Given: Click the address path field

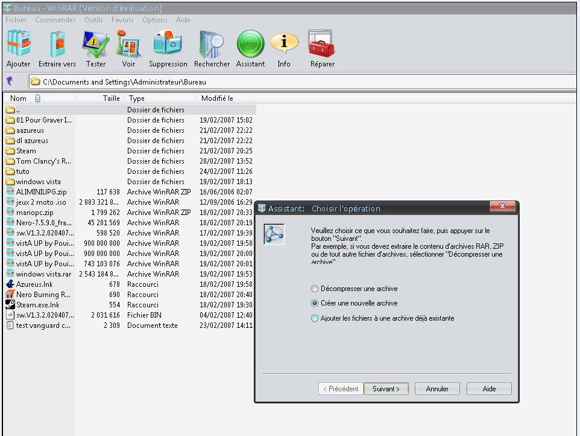Looking at the screenshot, I should pos(303,82).
